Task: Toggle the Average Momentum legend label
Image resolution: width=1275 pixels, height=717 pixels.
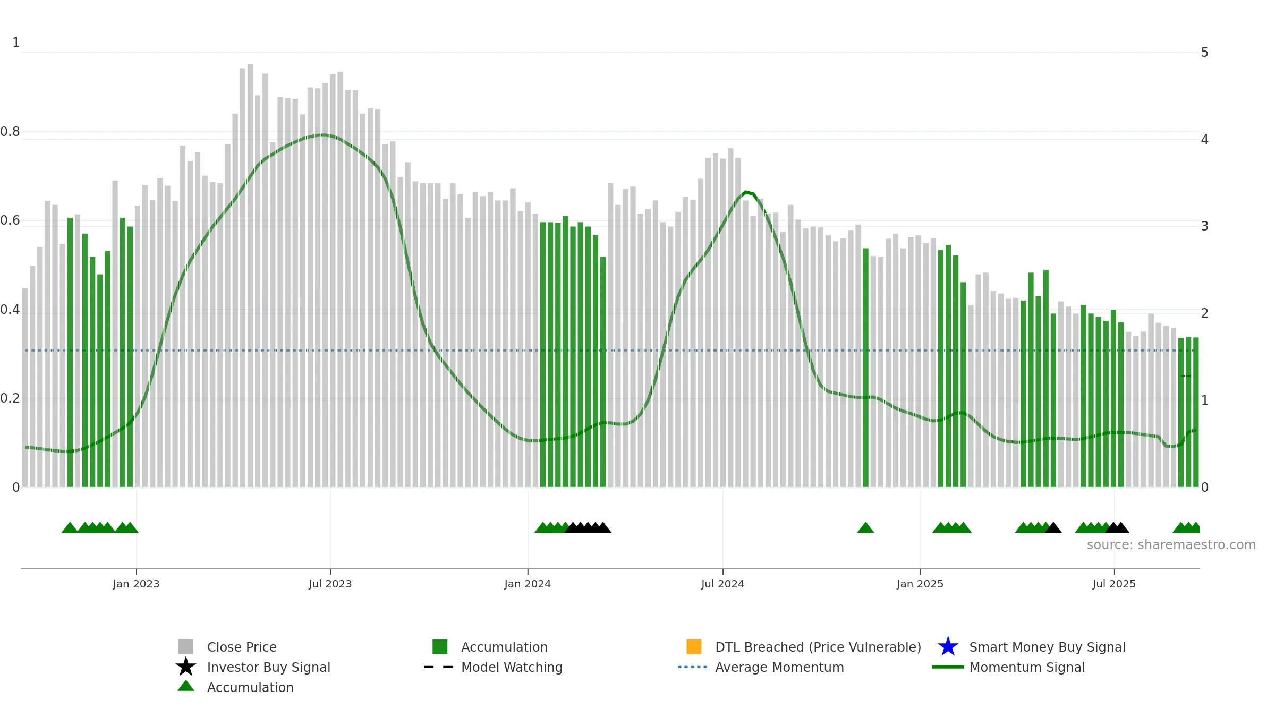Action: click(x=779, y=667)
